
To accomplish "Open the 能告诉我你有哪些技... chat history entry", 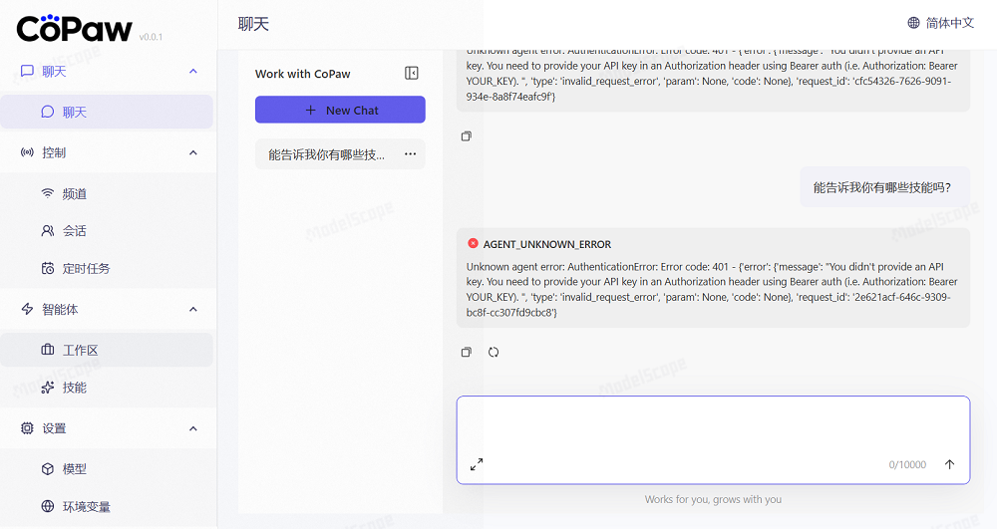I will (326, 154).
